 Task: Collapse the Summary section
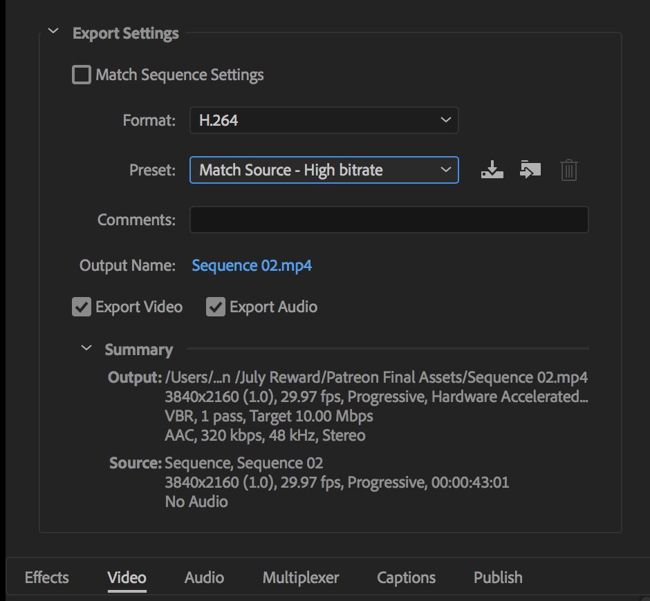[x=86, y=349]
